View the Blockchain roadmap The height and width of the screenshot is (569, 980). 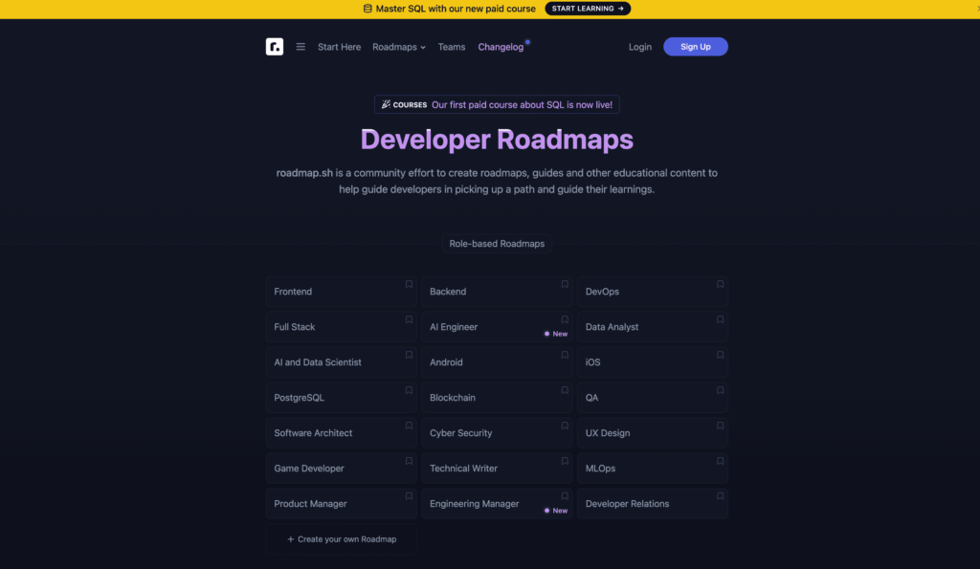pyautogui.click(x=497, y=398)
